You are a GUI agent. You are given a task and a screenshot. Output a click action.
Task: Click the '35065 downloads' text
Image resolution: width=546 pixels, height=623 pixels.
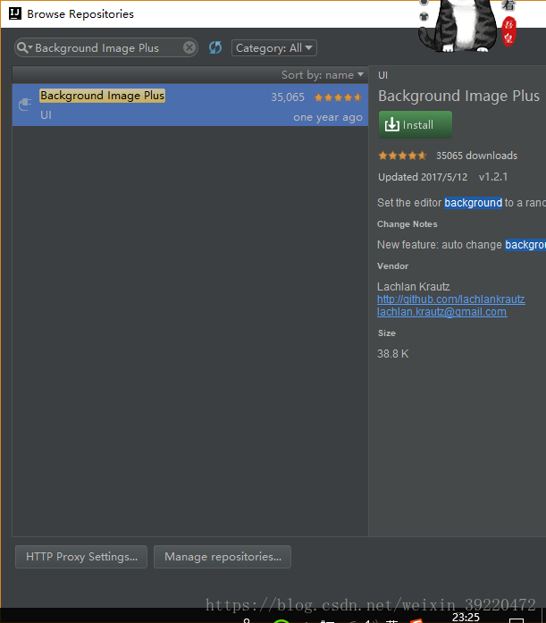click(476, 156)
